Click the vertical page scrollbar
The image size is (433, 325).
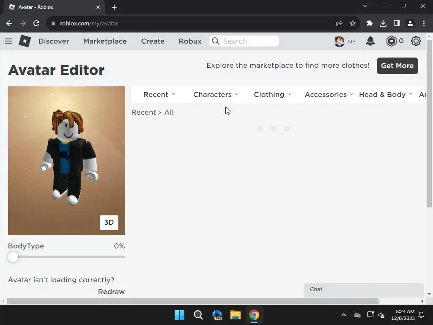(430, 124)
